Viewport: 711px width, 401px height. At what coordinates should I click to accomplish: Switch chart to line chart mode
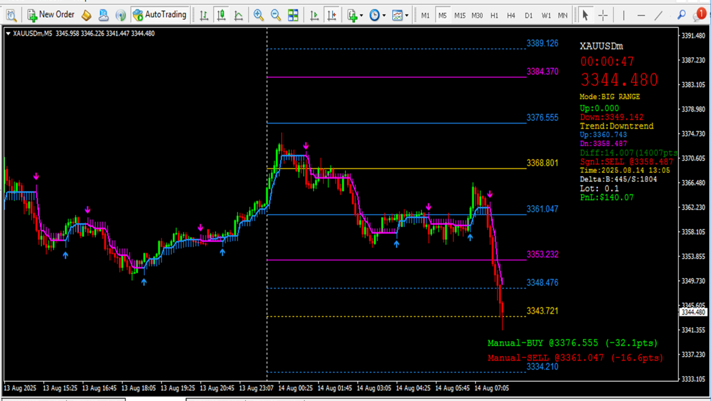click(x=239, y=15)
